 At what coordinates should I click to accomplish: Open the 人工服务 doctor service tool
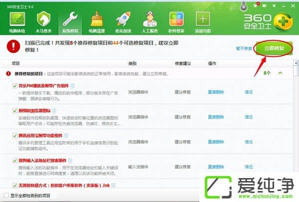pyautogui.click(x=149, y=22)
